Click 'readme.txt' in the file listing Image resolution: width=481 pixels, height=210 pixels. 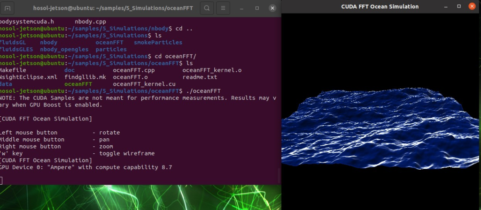coord(200,77)
